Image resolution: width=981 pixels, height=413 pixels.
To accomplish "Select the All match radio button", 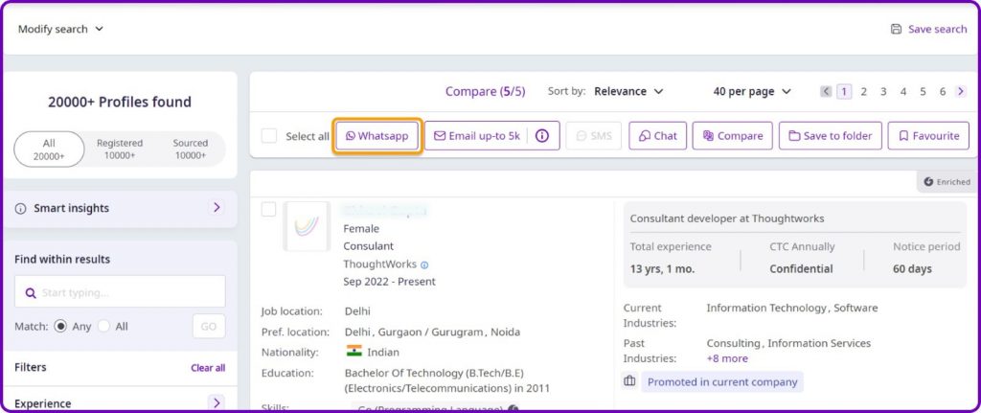I will pos(104,326).
